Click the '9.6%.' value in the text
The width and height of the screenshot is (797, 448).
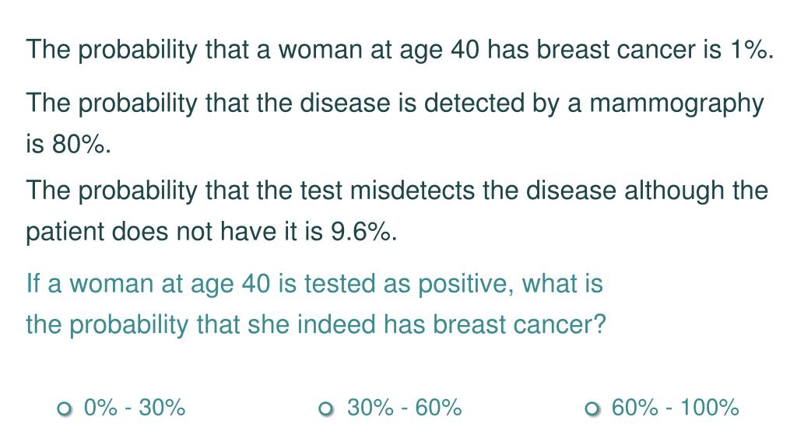coord(364,232)
